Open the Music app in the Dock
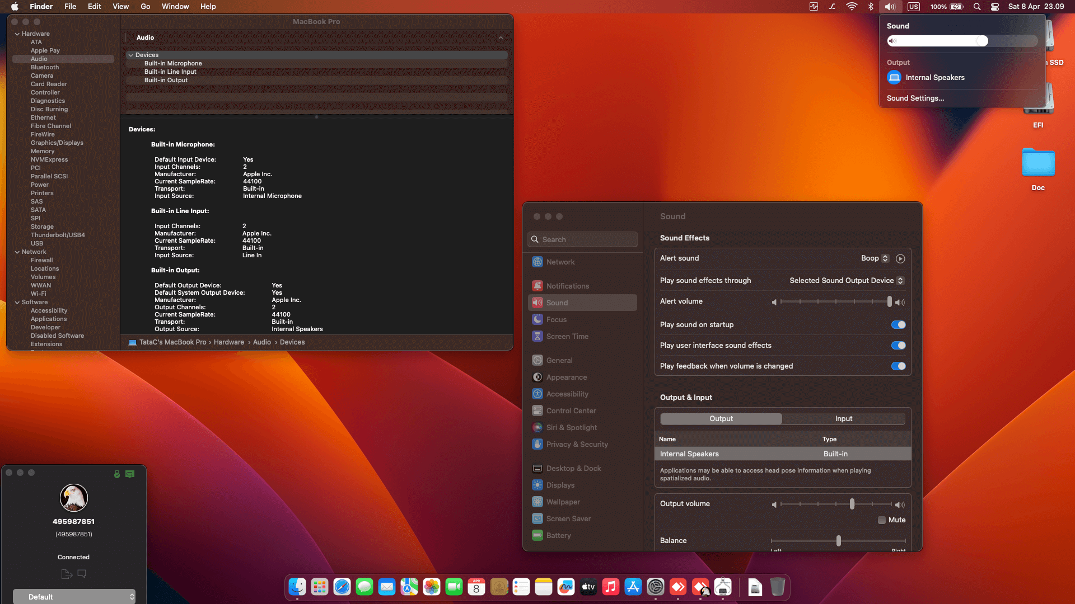This screenshot has height=604, width=1075. click(611, 587)
